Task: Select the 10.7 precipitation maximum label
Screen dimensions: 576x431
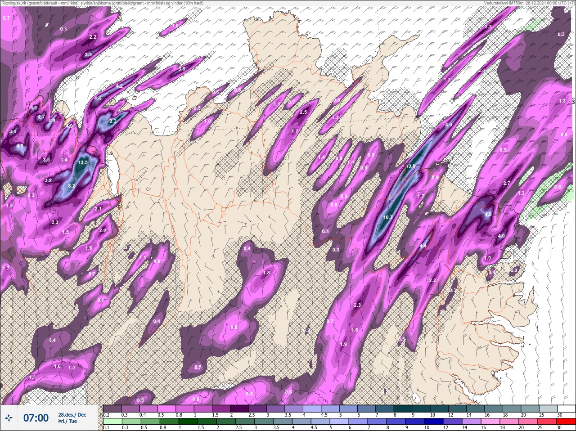Action: (x=388, y=217)
